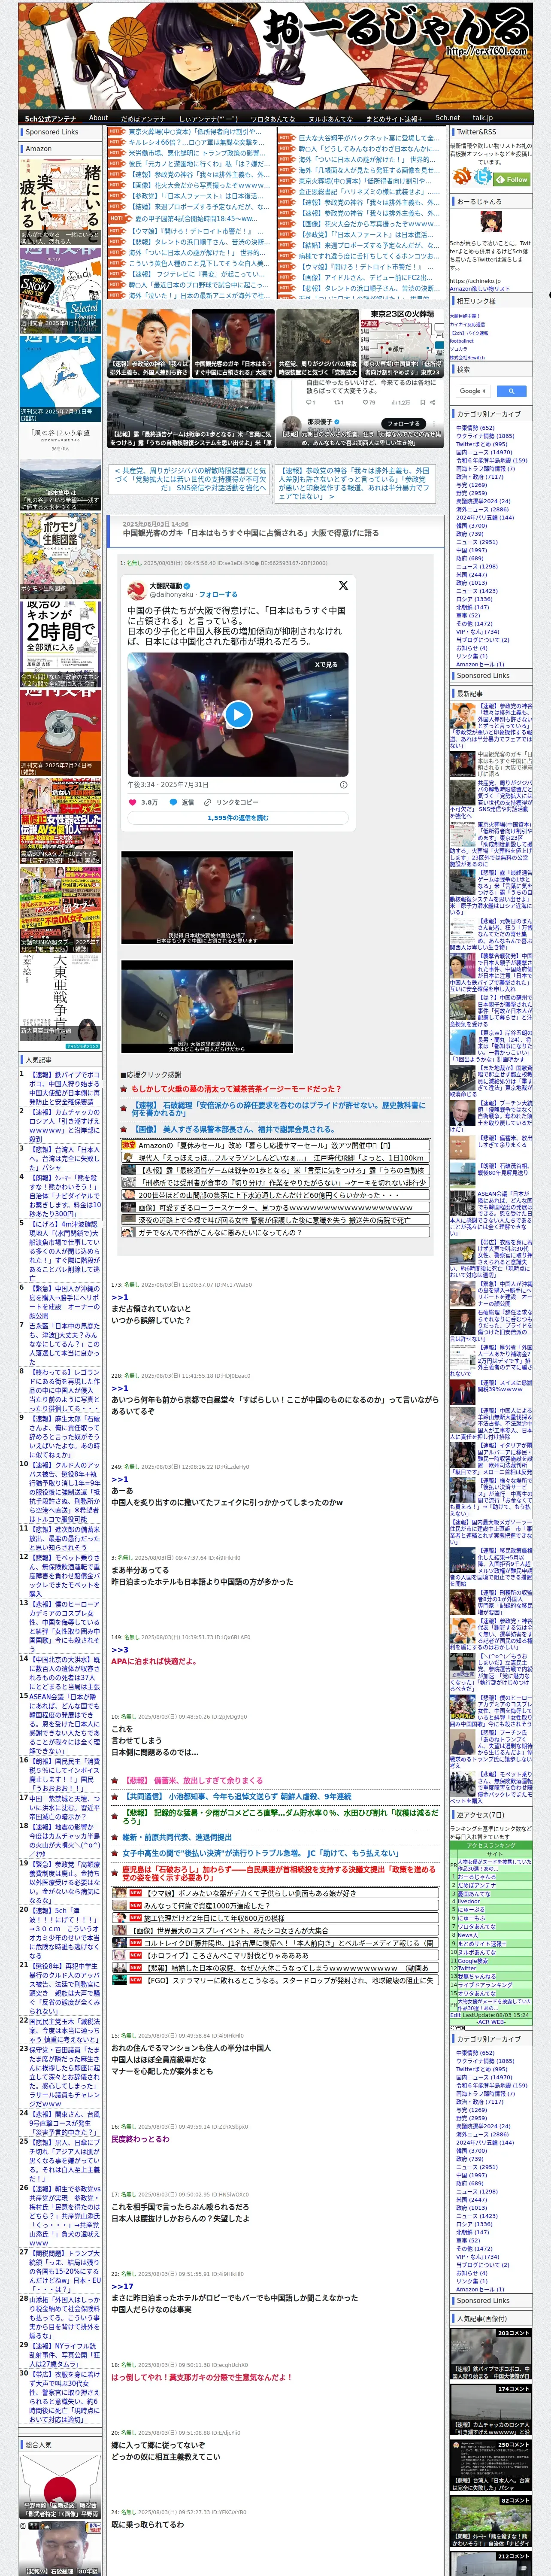Click inside the Google search field
551x2576 pixels.
(474, 391)
